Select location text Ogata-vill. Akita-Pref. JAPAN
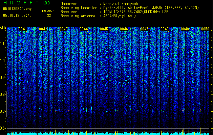Screen dimensions: 213x135 (x=133, y=8)
